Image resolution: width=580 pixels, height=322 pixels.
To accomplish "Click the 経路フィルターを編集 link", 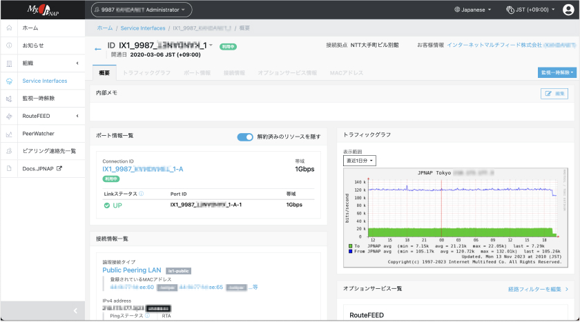I will point(534,289).
